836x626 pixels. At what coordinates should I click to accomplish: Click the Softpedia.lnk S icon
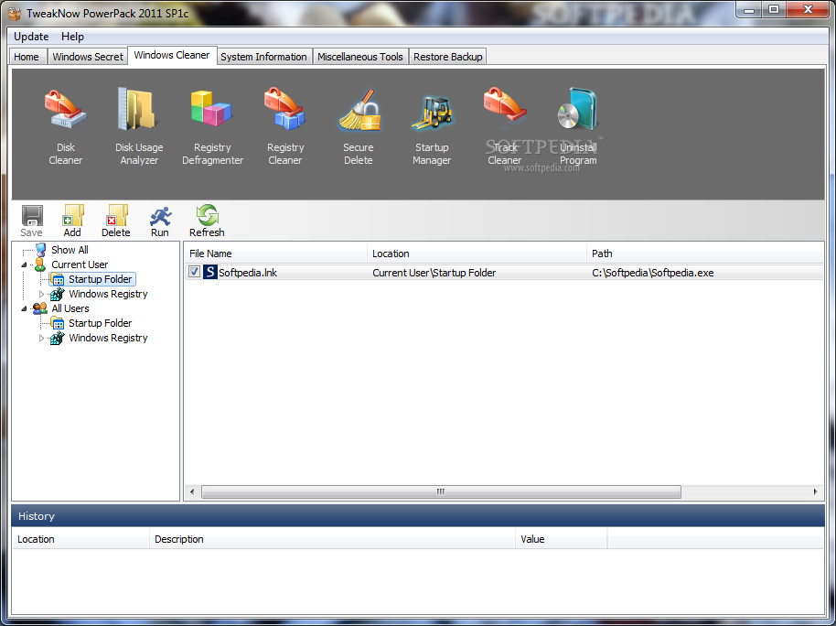[x=210, y=272]
